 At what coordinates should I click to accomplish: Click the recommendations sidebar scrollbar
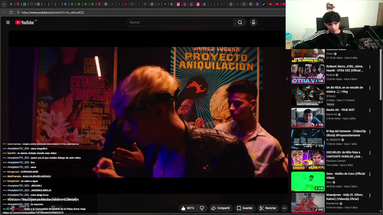(381, 75)
